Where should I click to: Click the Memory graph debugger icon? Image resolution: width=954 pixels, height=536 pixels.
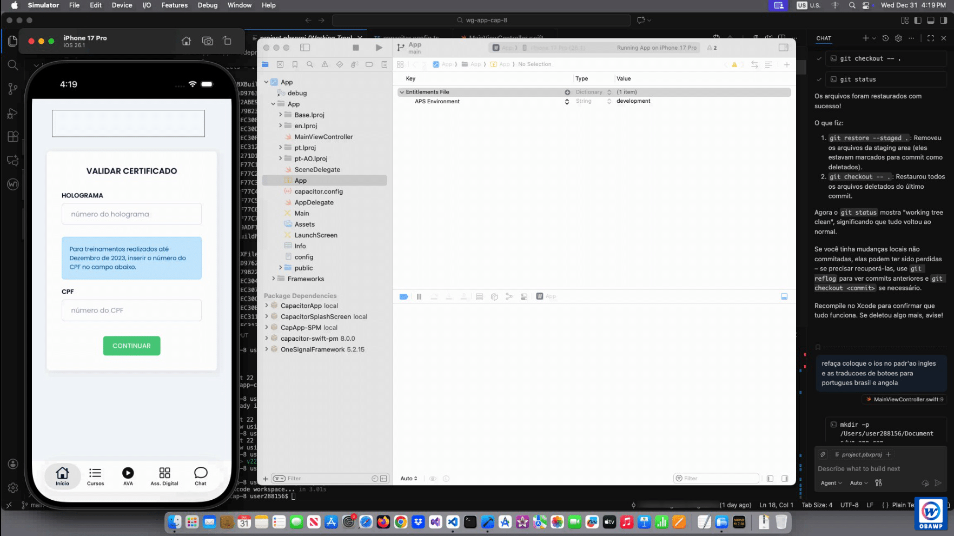pos(509,296)
